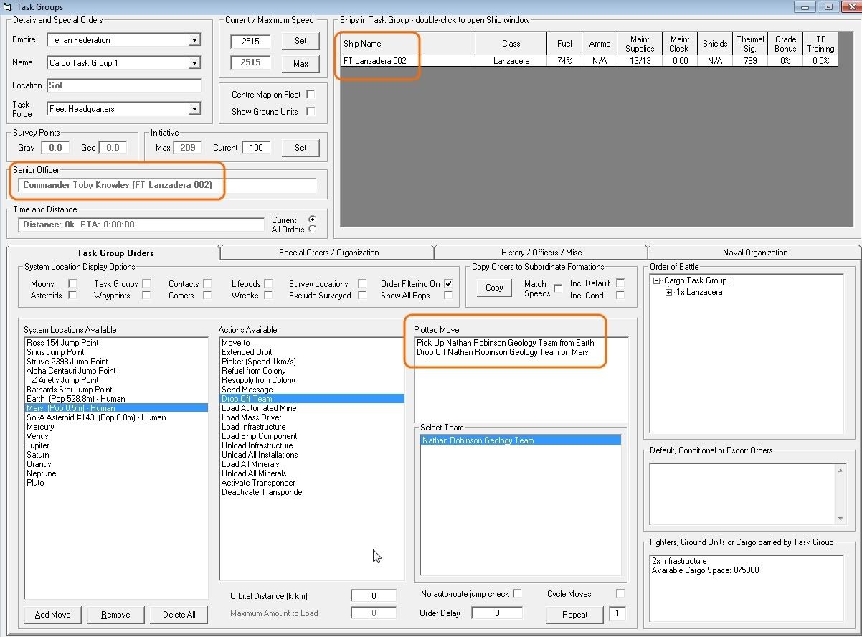Open the Empire dropdown
This screenshot has width=862, height=637.
pyautogui.click(x=194, y=40)
